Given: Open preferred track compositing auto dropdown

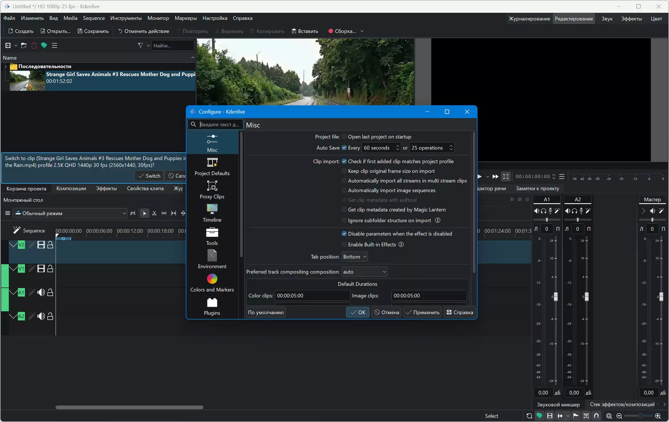Looking at the screenshot, I should coord(364,272).
